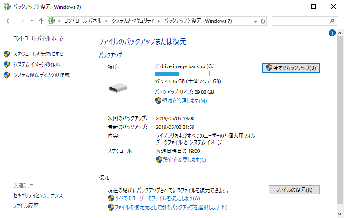Click the text 残り 42.36 GB (全体 74.53 GB)
Image resolution: width=344 pixels, height=218 pixels.
click(188, 81)
